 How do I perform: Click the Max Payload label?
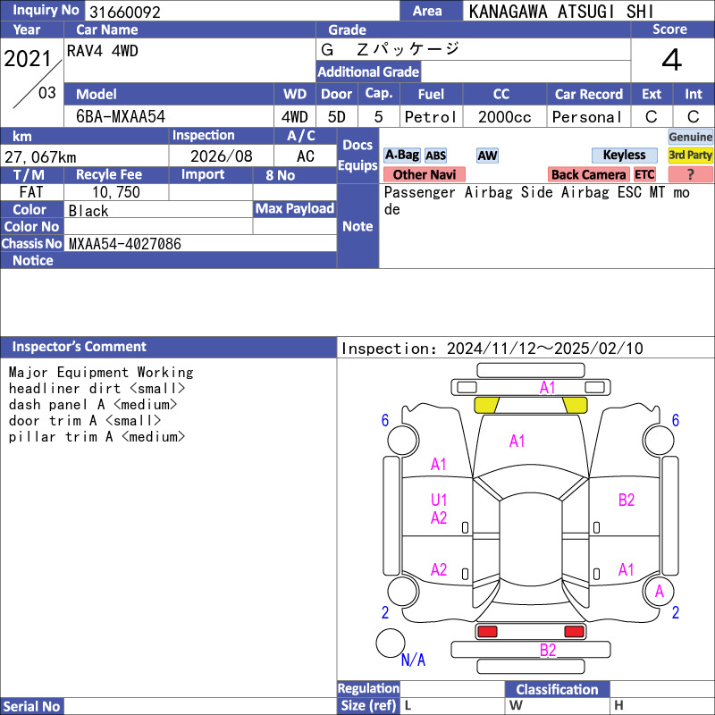(294, 208)
